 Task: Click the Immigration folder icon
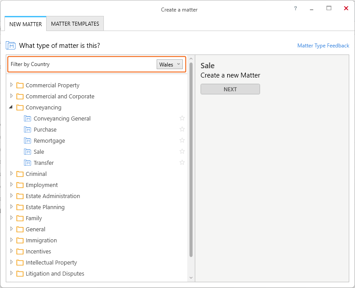coord(20,240)
